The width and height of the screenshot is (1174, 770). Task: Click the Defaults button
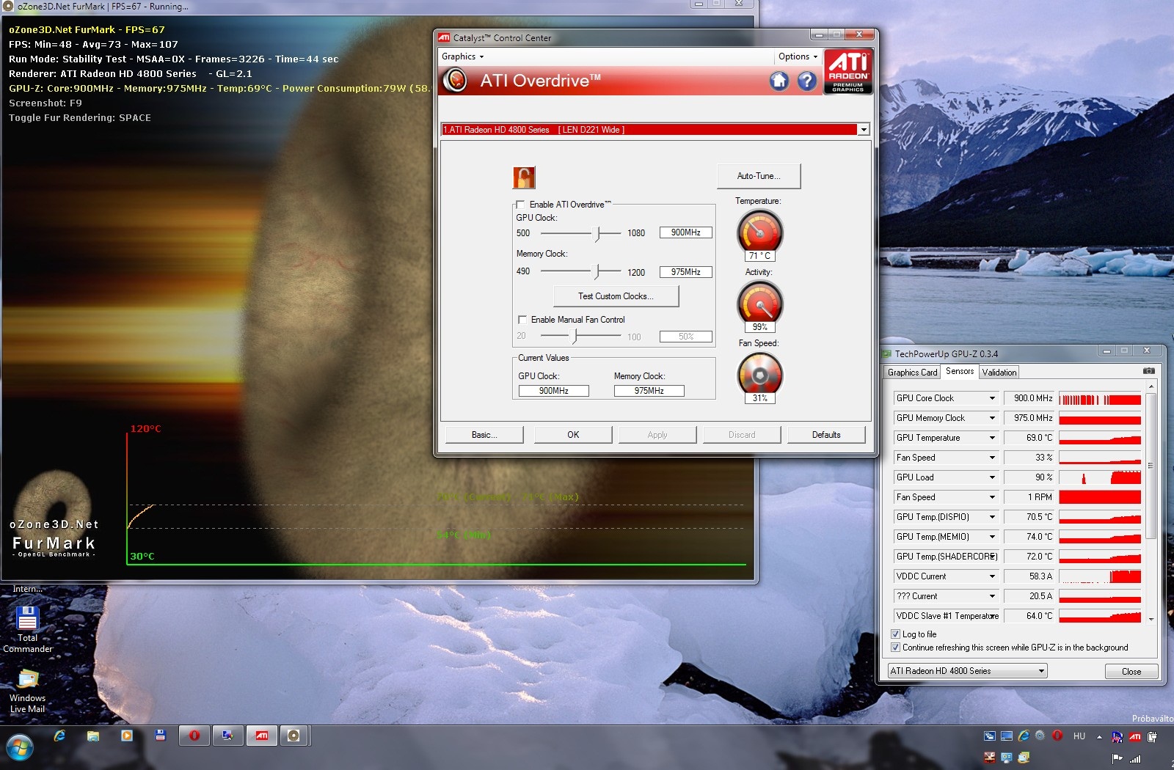826,435
